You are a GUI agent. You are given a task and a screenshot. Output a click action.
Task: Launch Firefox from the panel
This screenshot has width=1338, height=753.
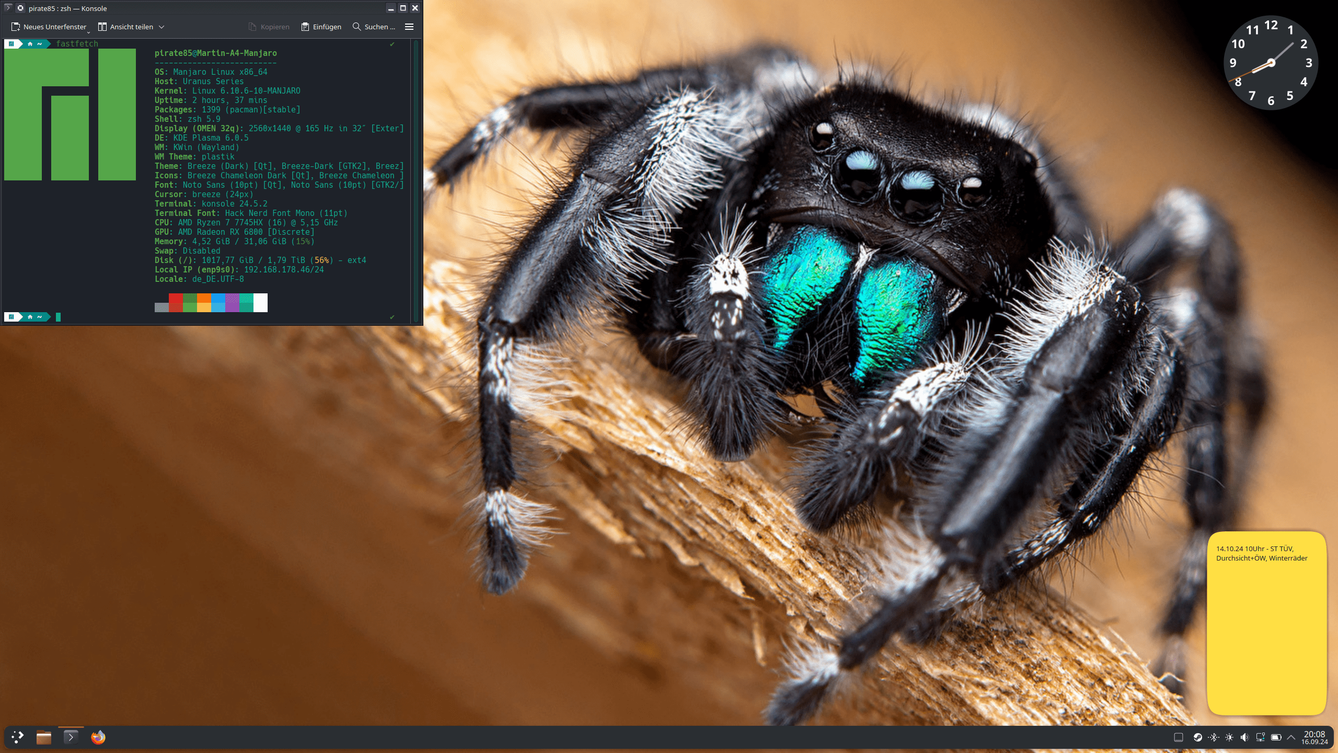point(98,737)
